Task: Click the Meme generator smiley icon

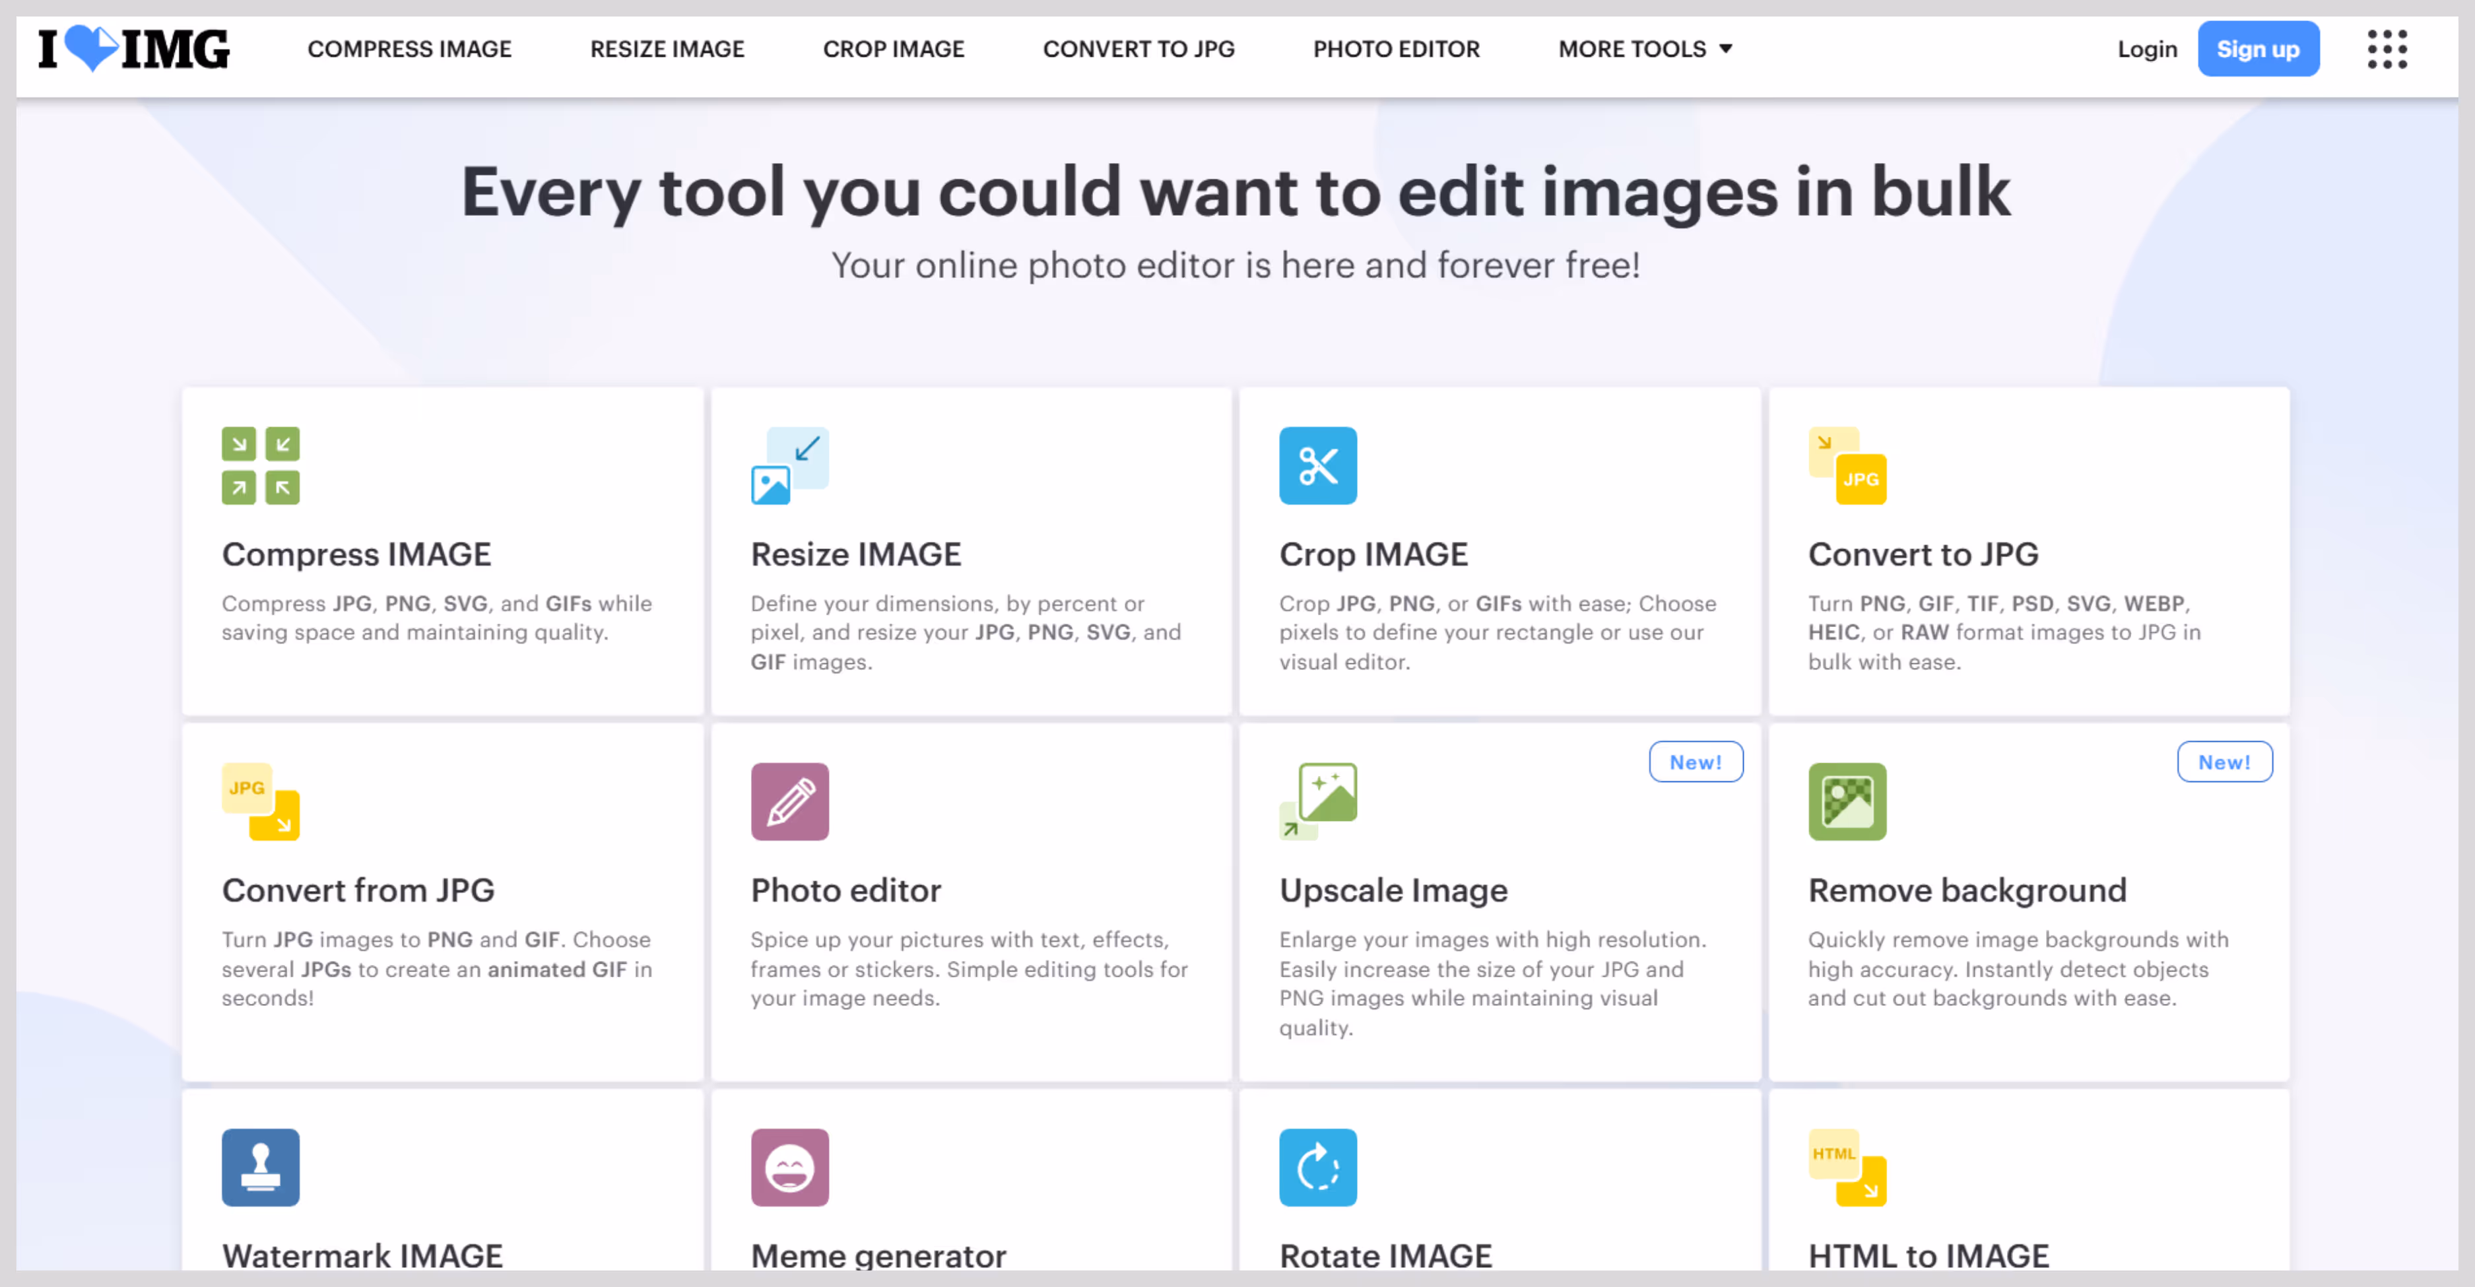Action: tap(790, 1167)
